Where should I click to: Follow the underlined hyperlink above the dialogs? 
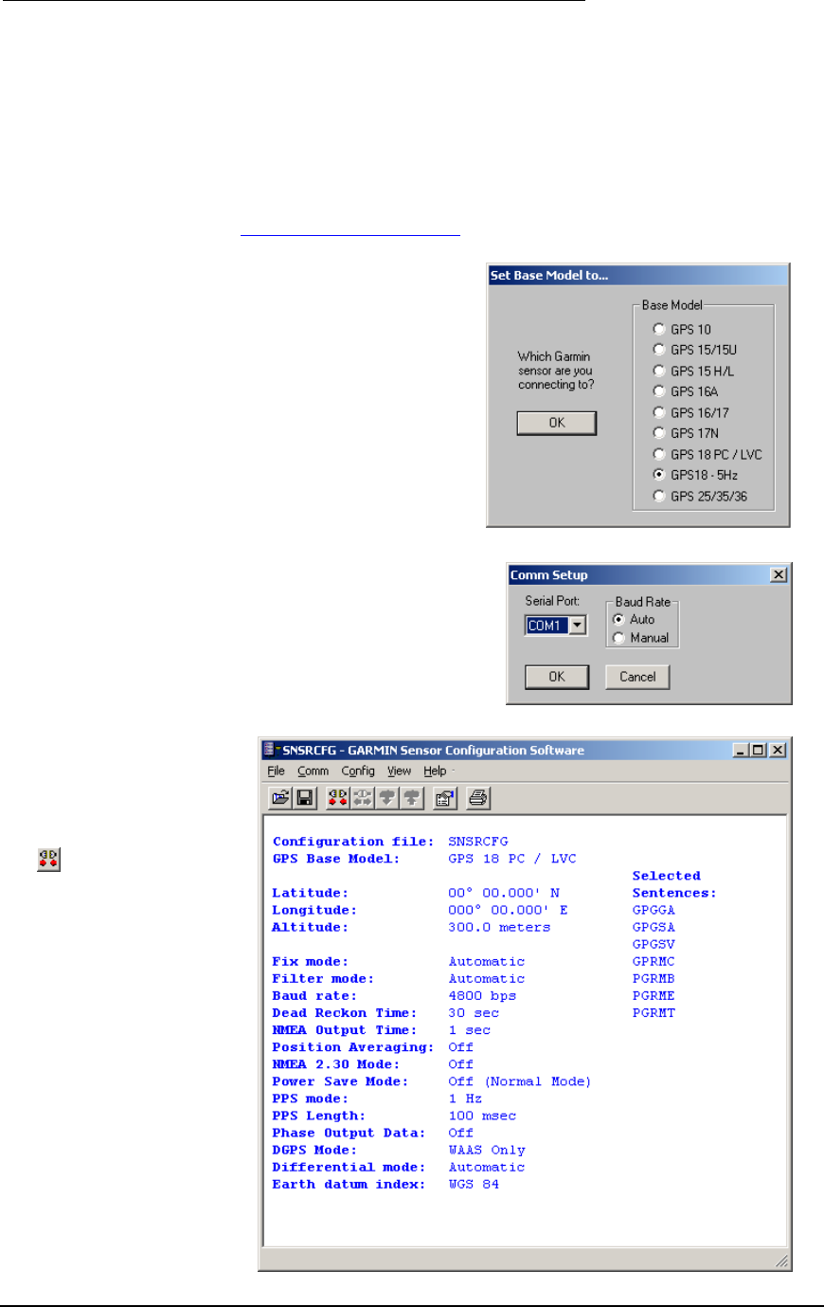point(350,229)
